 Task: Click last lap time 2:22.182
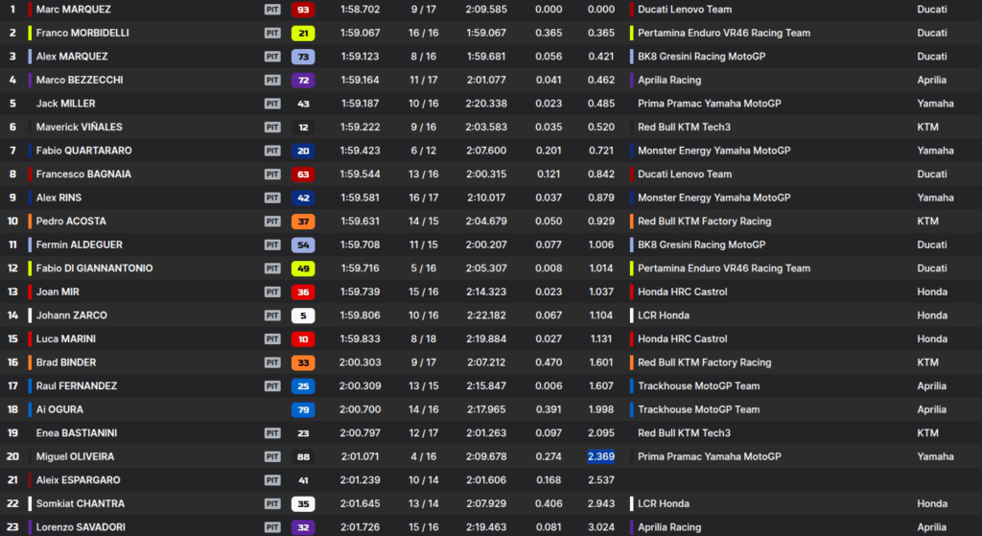click(486, 315)
